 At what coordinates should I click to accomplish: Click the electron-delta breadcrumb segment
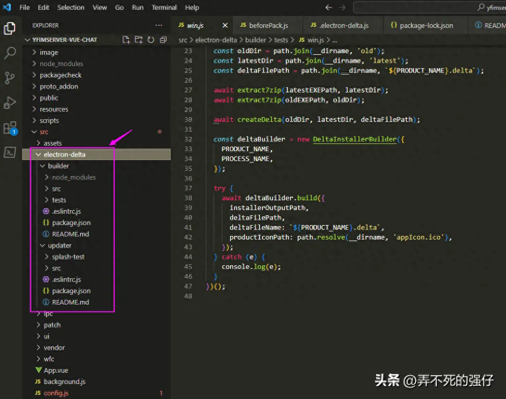[x=216, y=40]
